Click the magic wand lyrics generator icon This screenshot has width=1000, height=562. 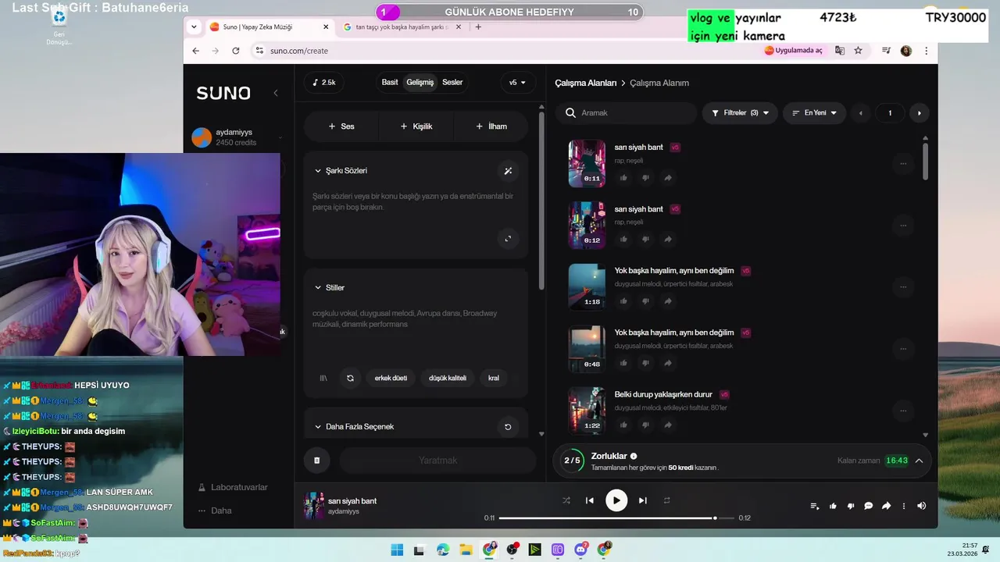pos(508,171)
